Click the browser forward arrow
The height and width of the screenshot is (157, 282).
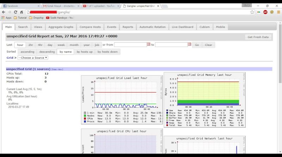10,12
